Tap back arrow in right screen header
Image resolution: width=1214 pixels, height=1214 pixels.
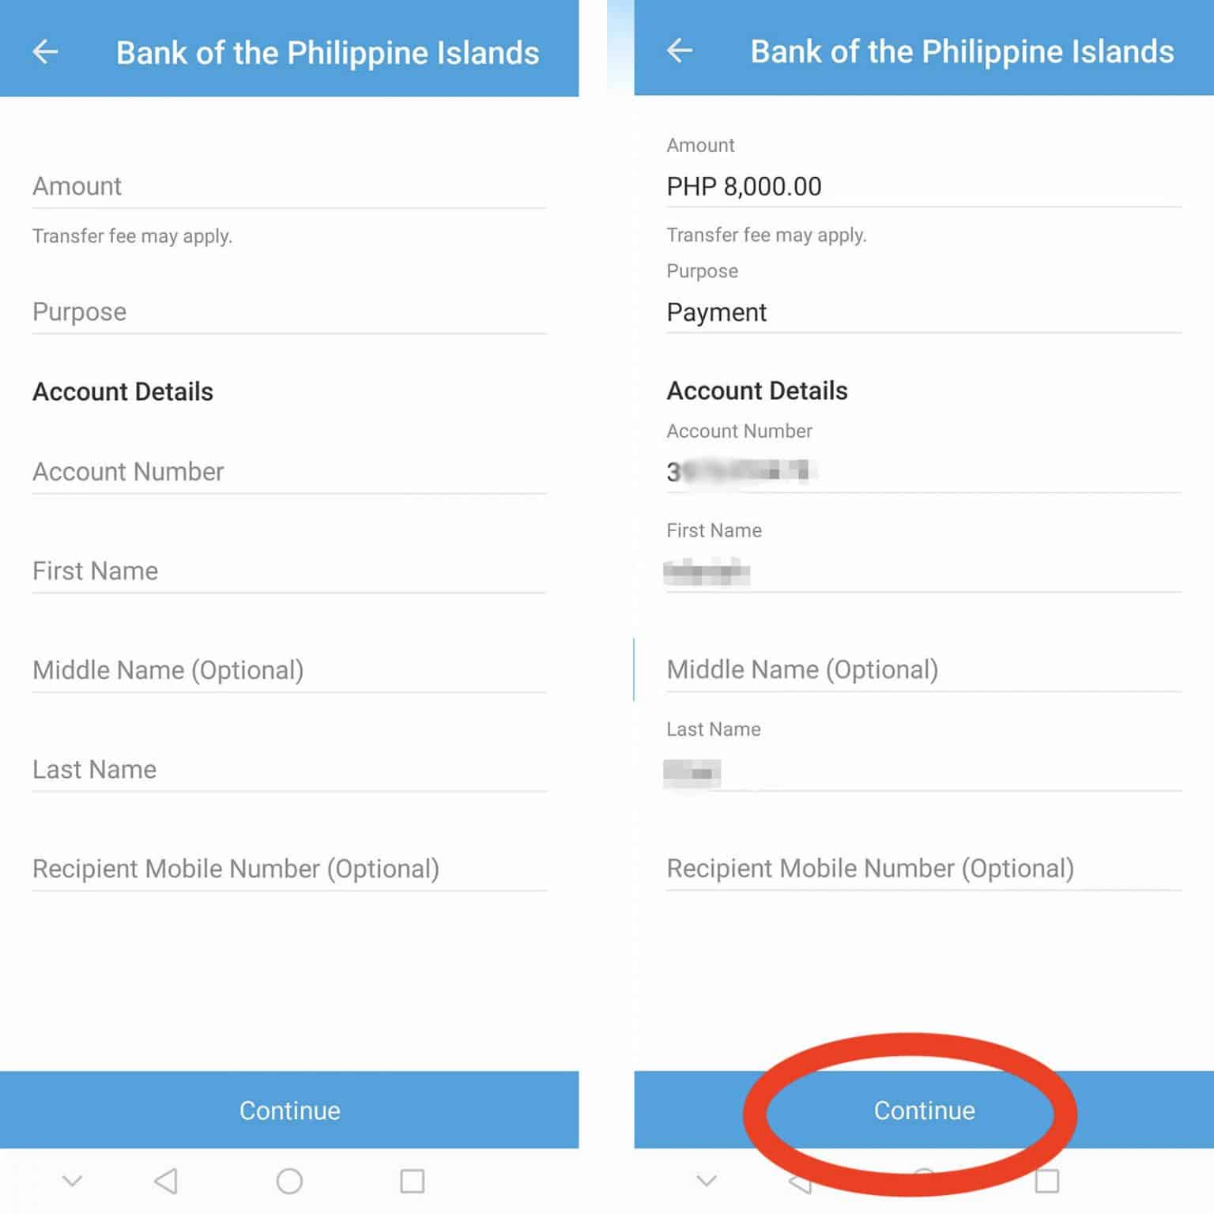pos(679,51)
